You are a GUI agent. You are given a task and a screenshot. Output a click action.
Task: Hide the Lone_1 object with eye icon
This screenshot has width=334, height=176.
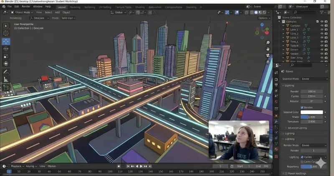tap(322, 30)
